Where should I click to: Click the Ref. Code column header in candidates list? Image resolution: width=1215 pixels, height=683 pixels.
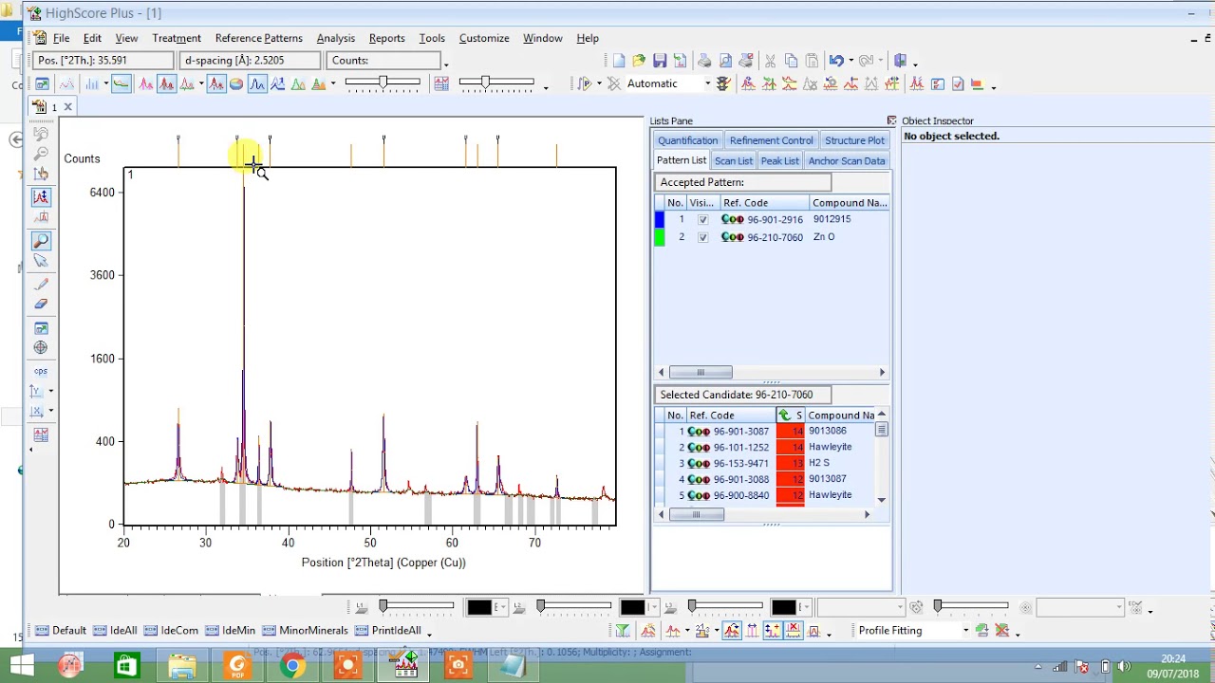pos(730,415)
